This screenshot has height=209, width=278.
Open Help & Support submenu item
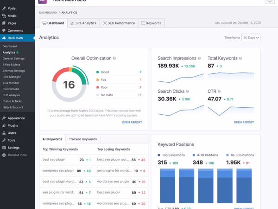13,107
